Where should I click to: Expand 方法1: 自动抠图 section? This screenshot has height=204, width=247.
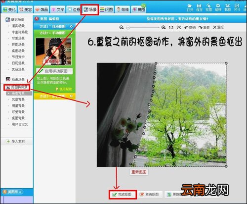pos(54,26)
